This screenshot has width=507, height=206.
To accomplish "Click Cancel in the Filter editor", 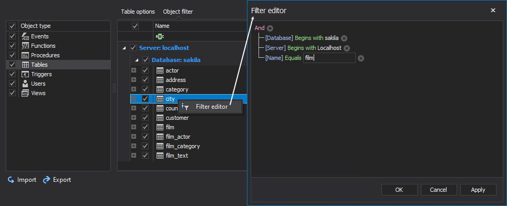I will [x=439, y=190].
